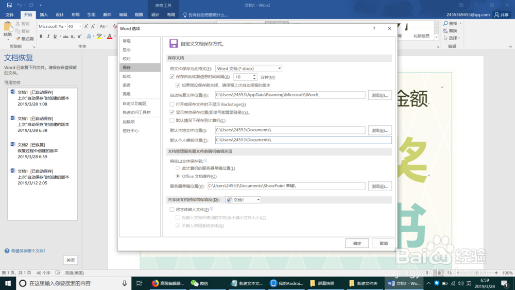Screen dimensions: 515x290
Task: Select the Office Document Cache radio button
Action: pos(178,176)
